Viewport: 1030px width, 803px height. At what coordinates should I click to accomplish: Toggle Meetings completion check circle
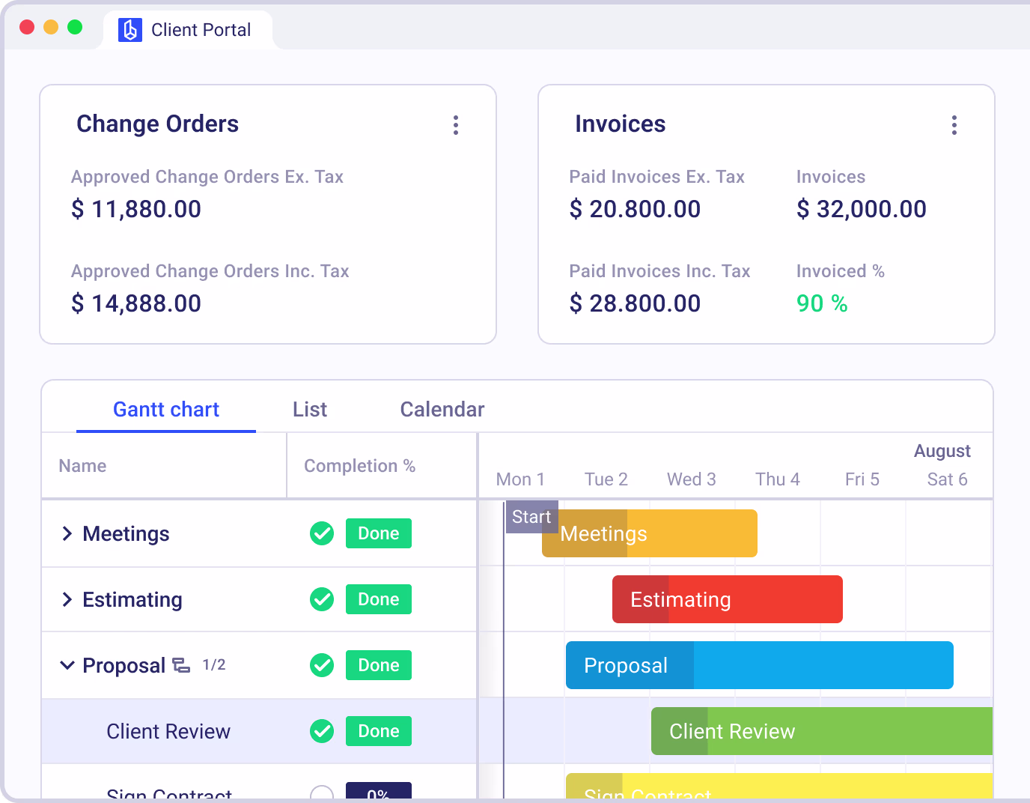322,533
